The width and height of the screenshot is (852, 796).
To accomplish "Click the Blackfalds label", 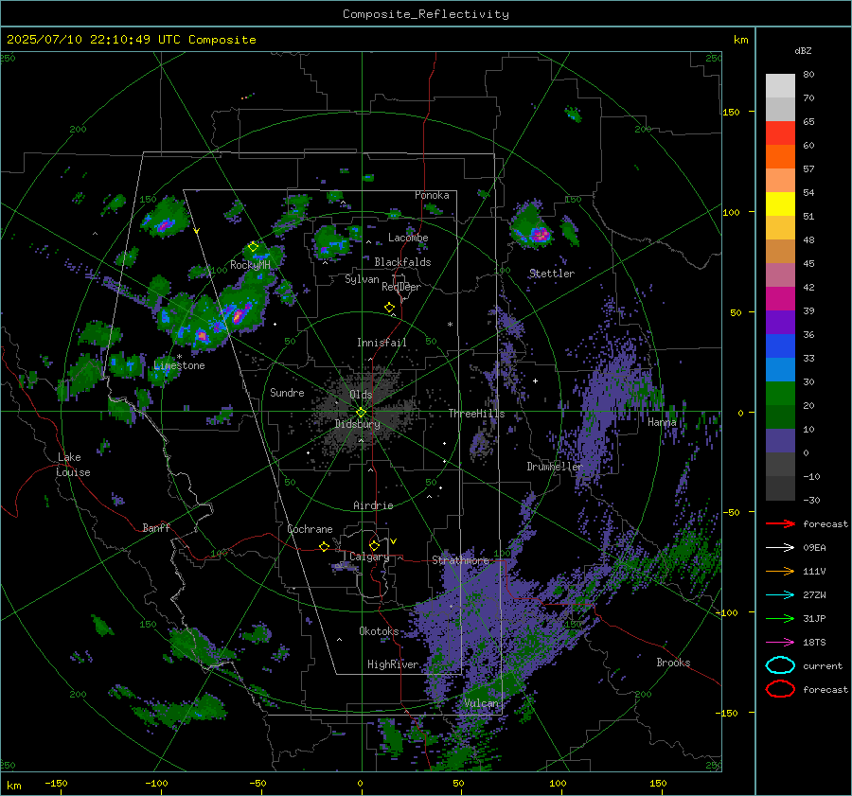I will [x=402, y=262].
